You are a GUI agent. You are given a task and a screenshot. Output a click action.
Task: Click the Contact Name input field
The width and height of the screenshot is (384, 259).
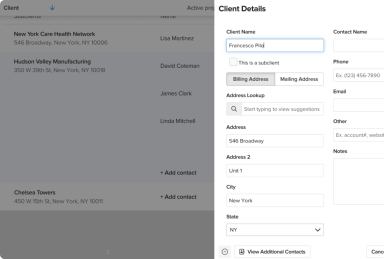pyautogui.click(x=358, y=45)
